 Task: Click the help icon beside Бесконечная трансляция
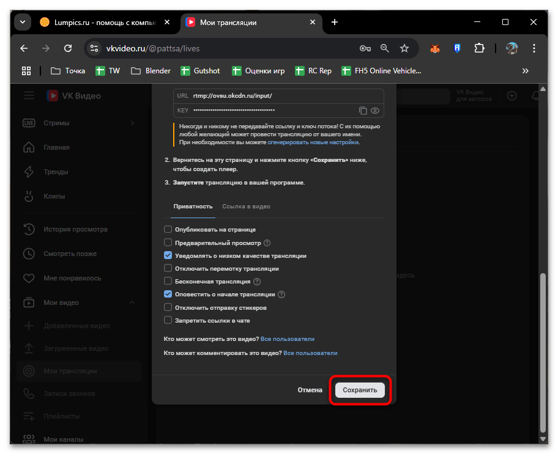click(x=257, y=282)
